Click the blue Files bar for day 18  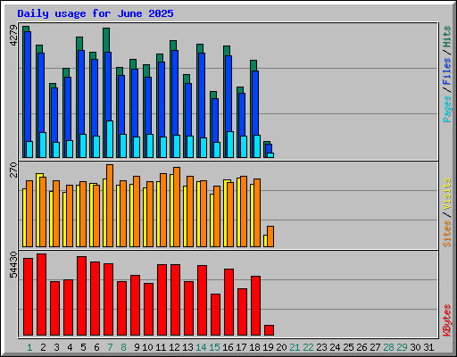[255, 103]
